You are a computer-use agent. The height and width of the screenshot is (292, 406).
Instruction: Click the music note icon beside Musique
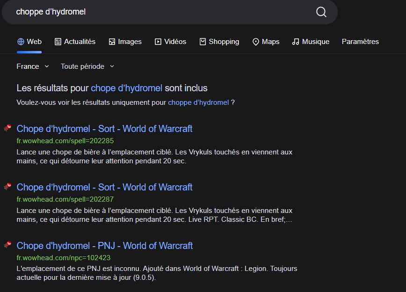click(296, 42)
